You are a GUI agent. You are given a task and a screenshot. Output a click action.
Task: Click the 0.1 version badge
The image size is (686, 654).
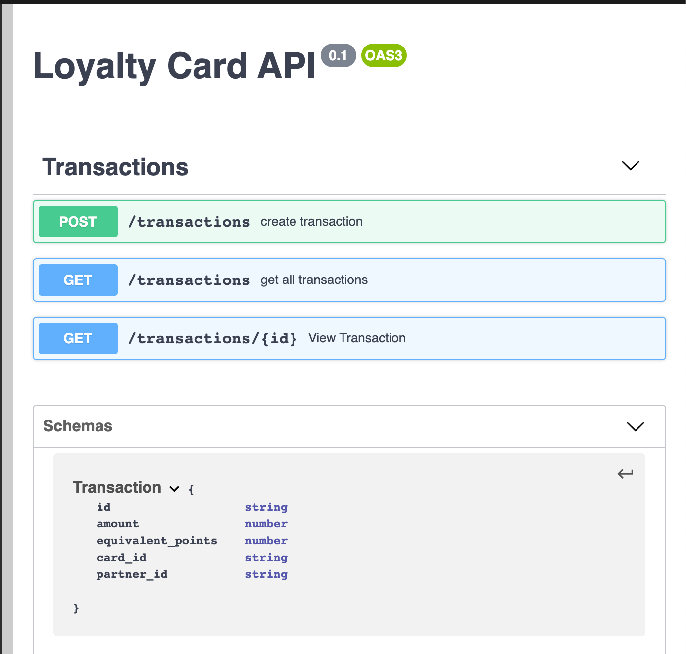[x=338, y=55]
